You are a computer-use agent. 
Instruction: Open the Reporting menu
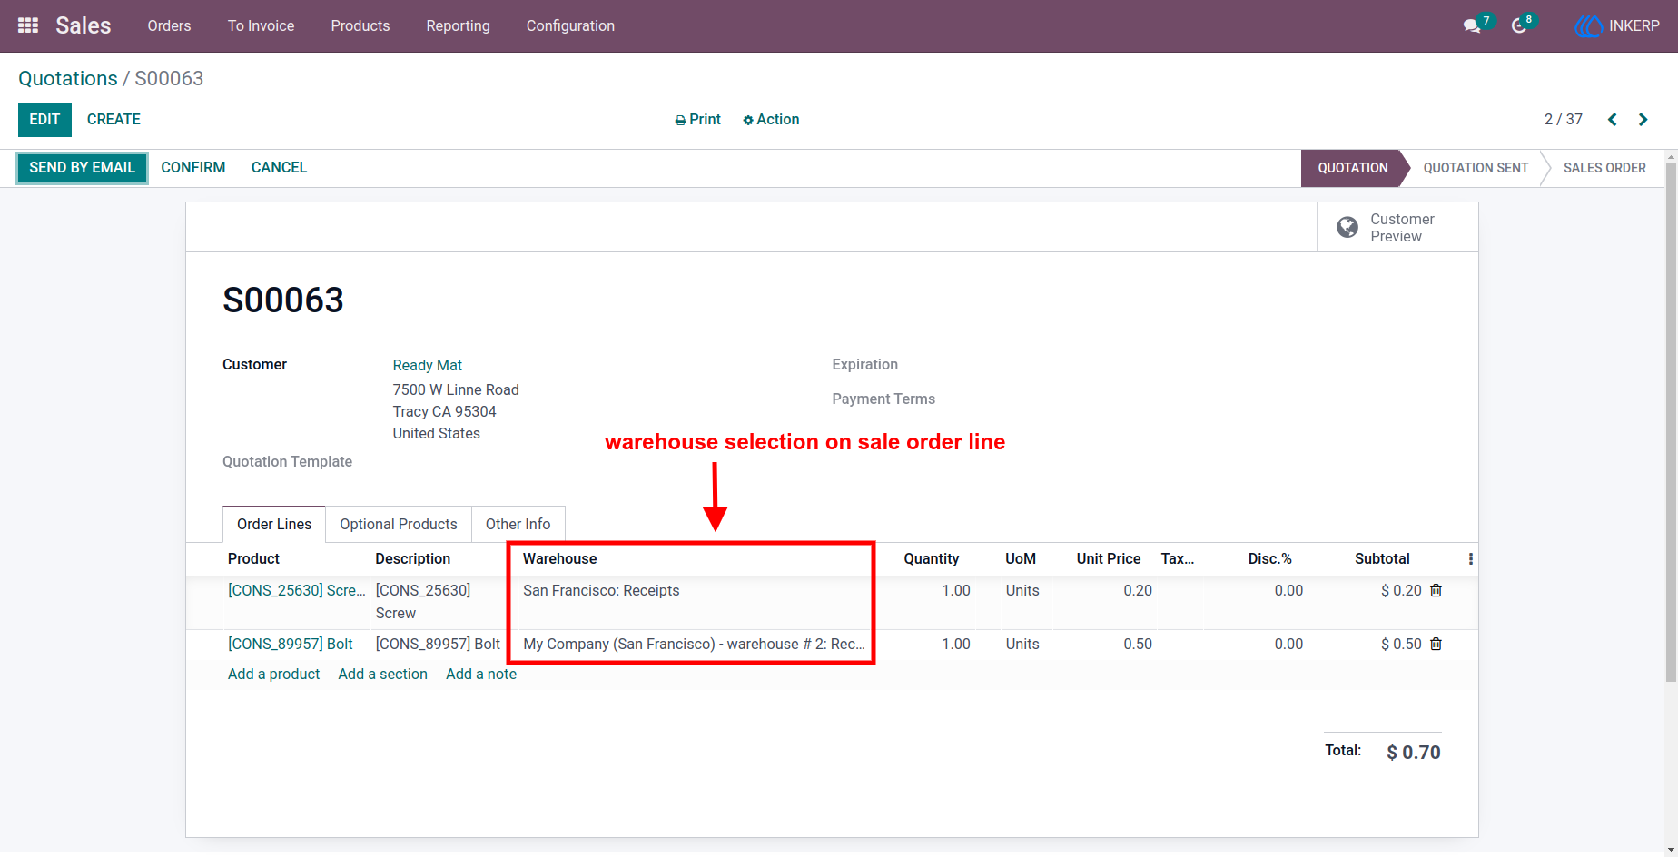(x=458, y=25)
